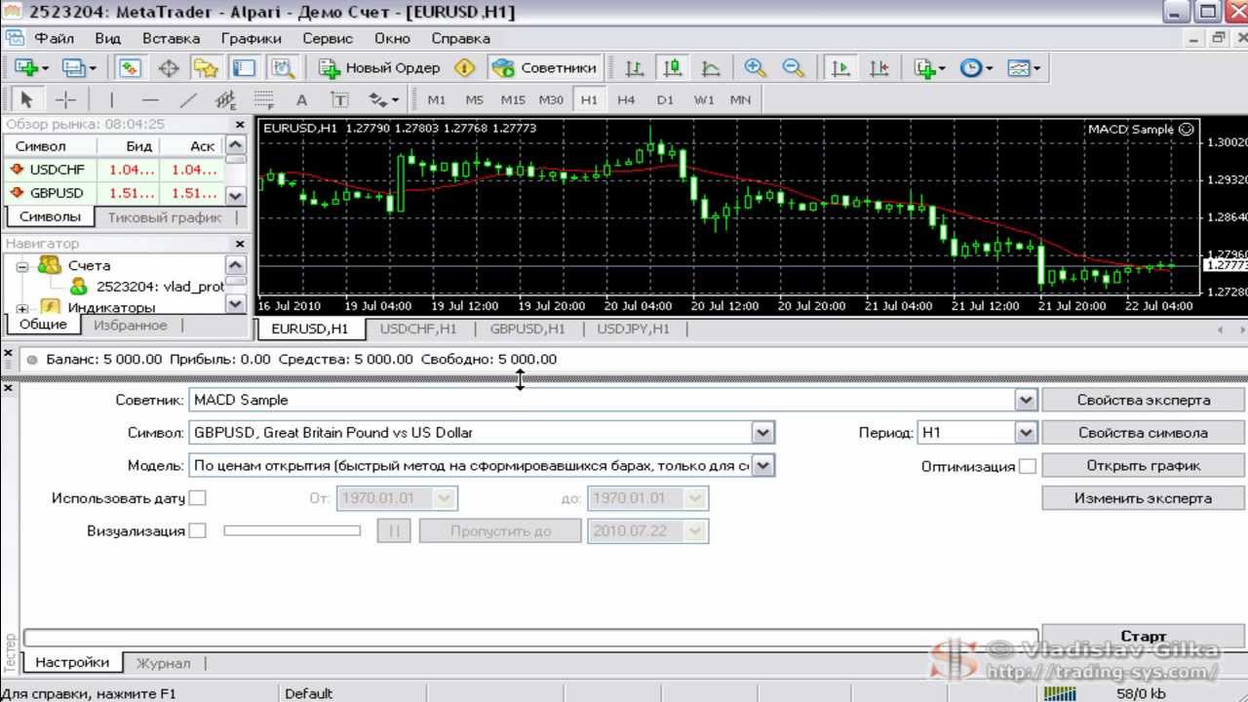This screenshot has width=1248, height=702.
Task: Select the MN timeframe button
Action: click(x=740, y=99)
